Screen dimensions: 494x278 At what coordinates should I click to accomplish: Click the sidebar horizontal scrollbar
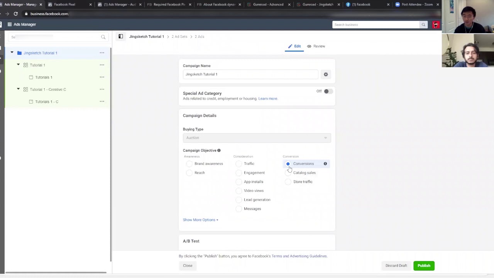56,273
